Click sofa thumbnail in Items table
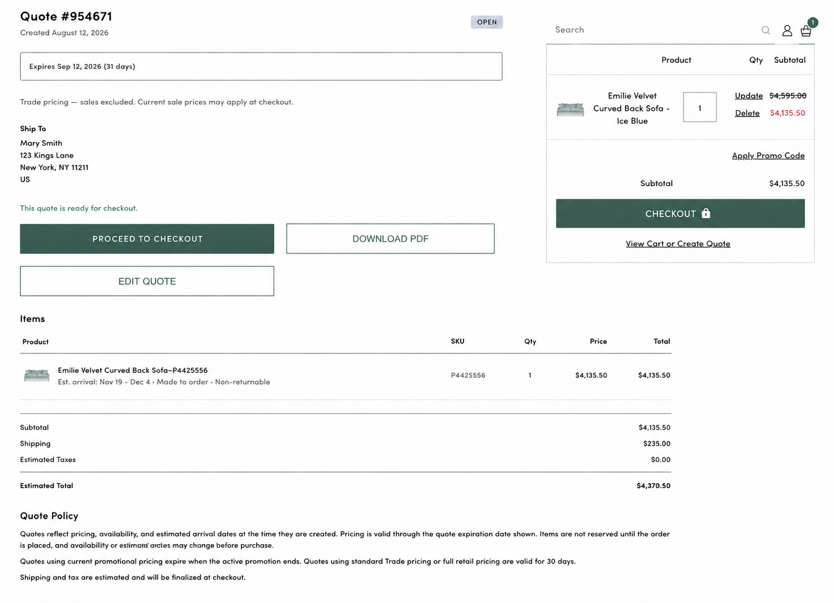The width and height of the screenshot is (834, 603). click(37, 375)
